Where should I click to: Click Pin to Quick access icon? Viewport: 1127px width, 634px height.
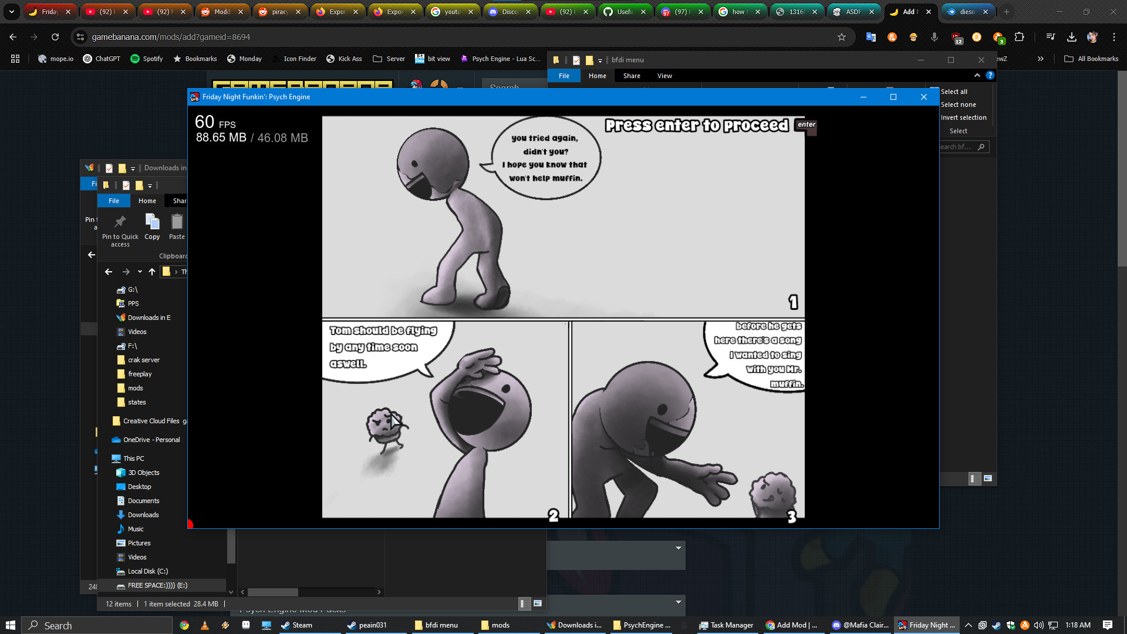click(120, 230)
